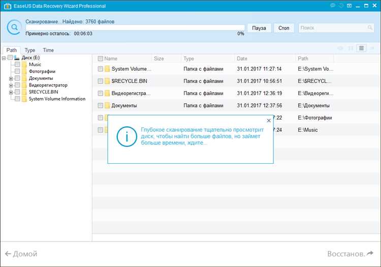Close the deep scan info popup
Image resolution: width=381 pixels, height=267 pixels.
click(269, 121)
